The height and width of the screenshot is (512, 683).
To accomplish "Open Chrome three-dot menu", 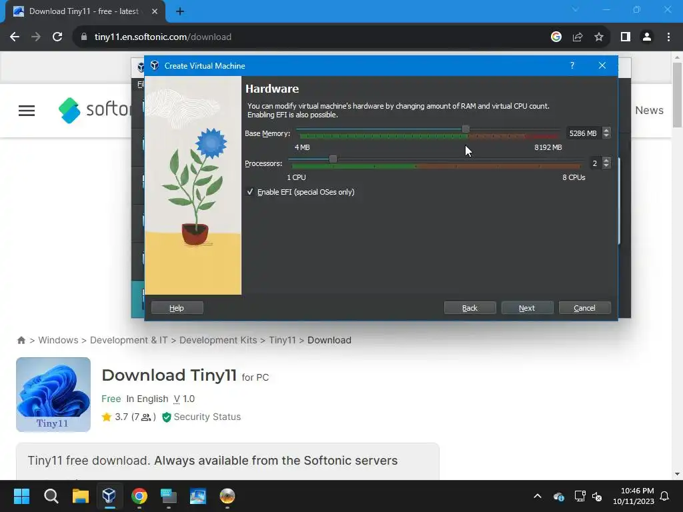I will (x=668, y=37).
